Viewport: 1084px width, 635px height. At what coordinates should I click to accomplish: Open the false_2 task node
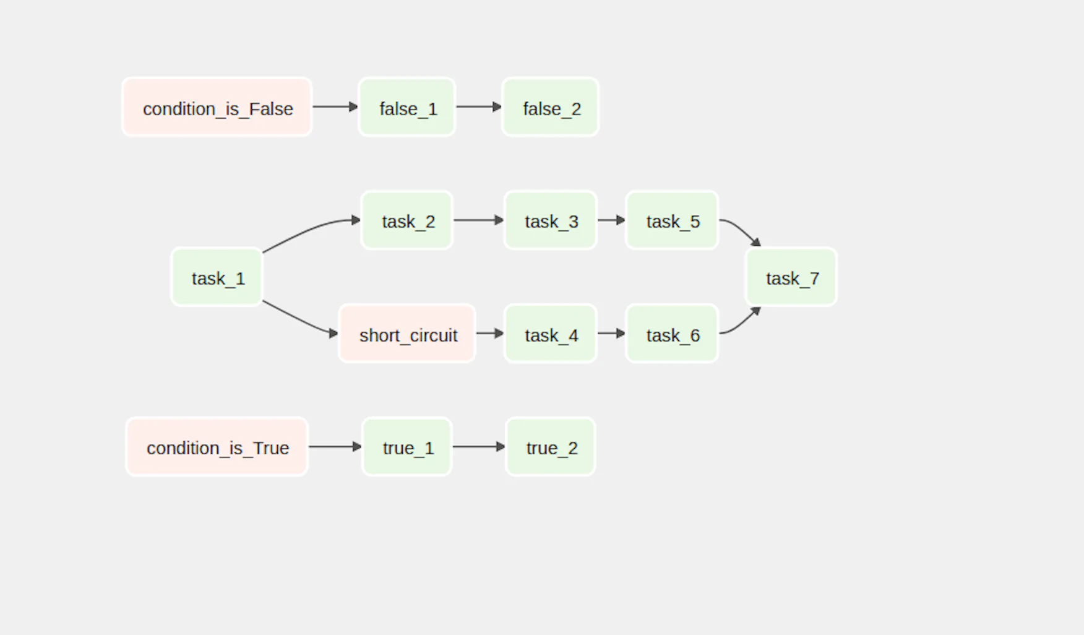coord(550,107)
